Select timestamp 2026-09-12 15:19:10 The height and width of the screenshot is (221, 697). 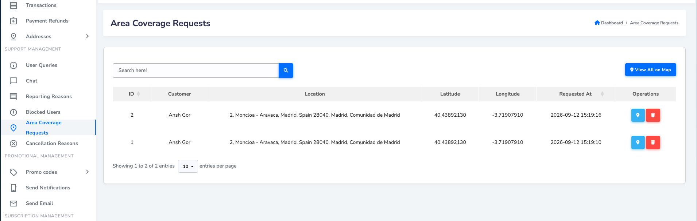(x=576, y=142)
